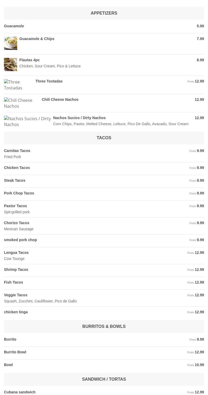The width and height of the screenshot is (208, 395).
Task: Open the Cubana sandwich item
Action: (x=20, y=392)
